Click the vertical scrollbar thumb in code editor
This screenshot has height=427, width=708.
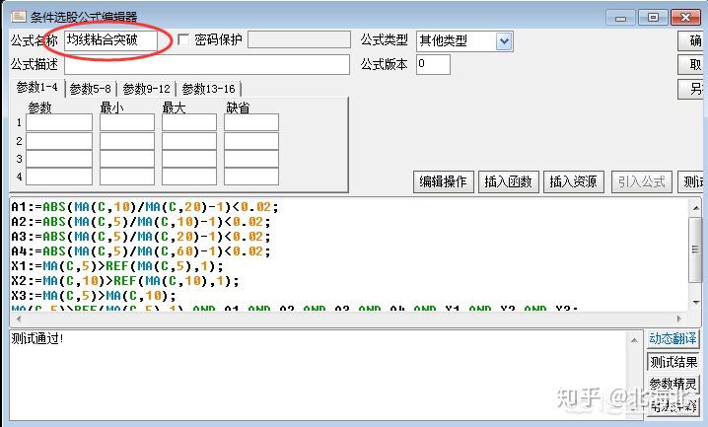695,249
